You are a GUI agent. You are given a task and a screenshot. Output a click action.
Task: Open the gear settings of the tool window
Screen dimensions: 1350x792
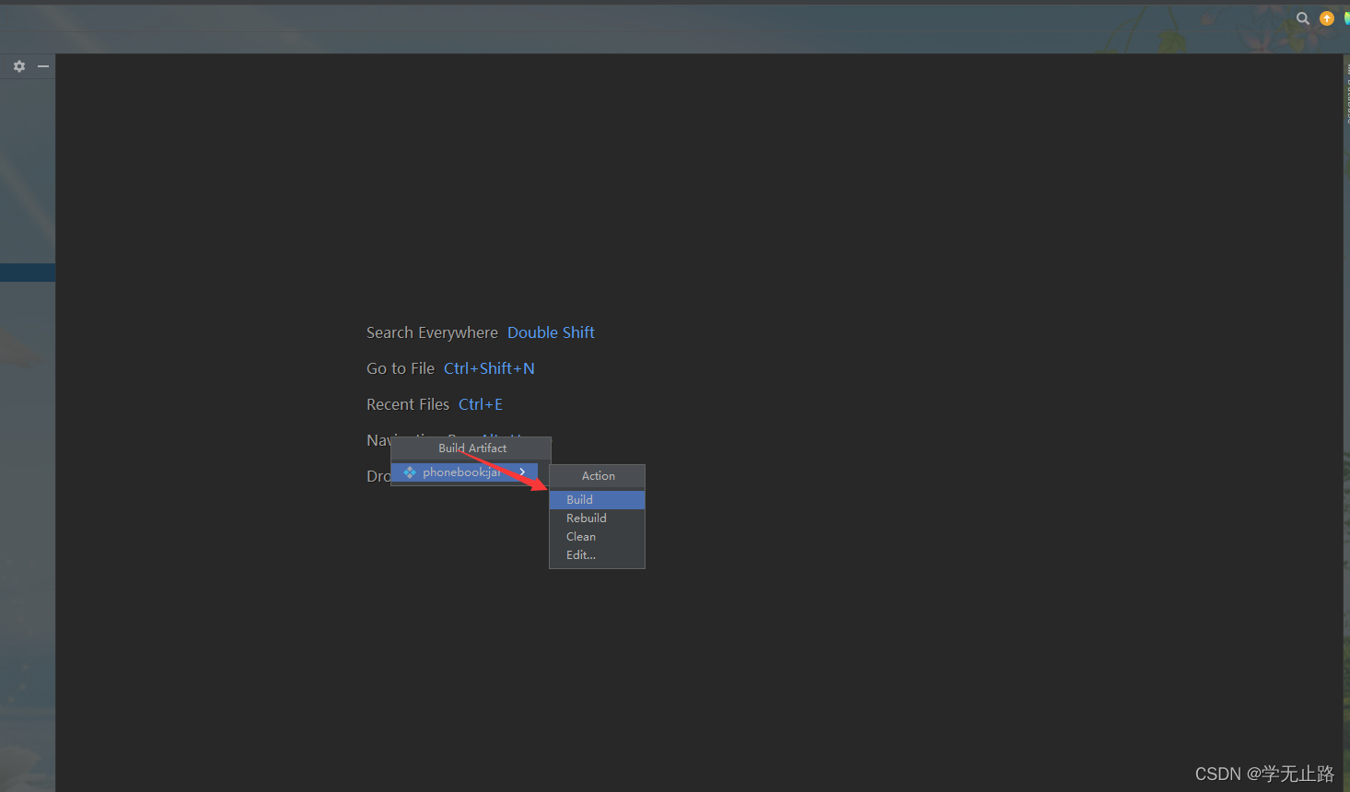tap(19, 66)
